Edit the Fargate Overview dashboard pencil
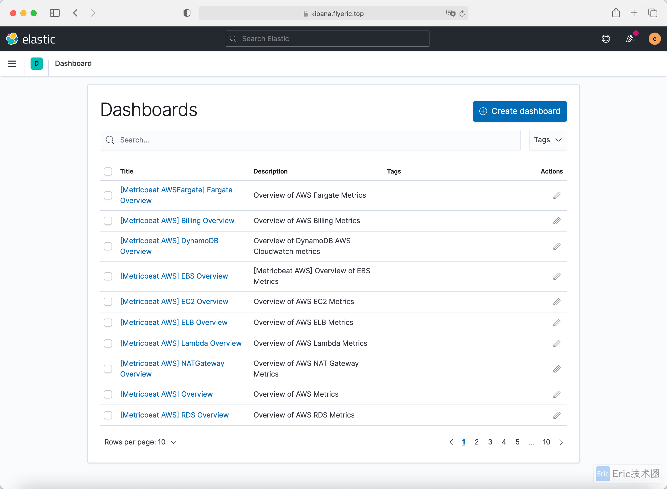667x489 pixels. click(x=557, y=195)
